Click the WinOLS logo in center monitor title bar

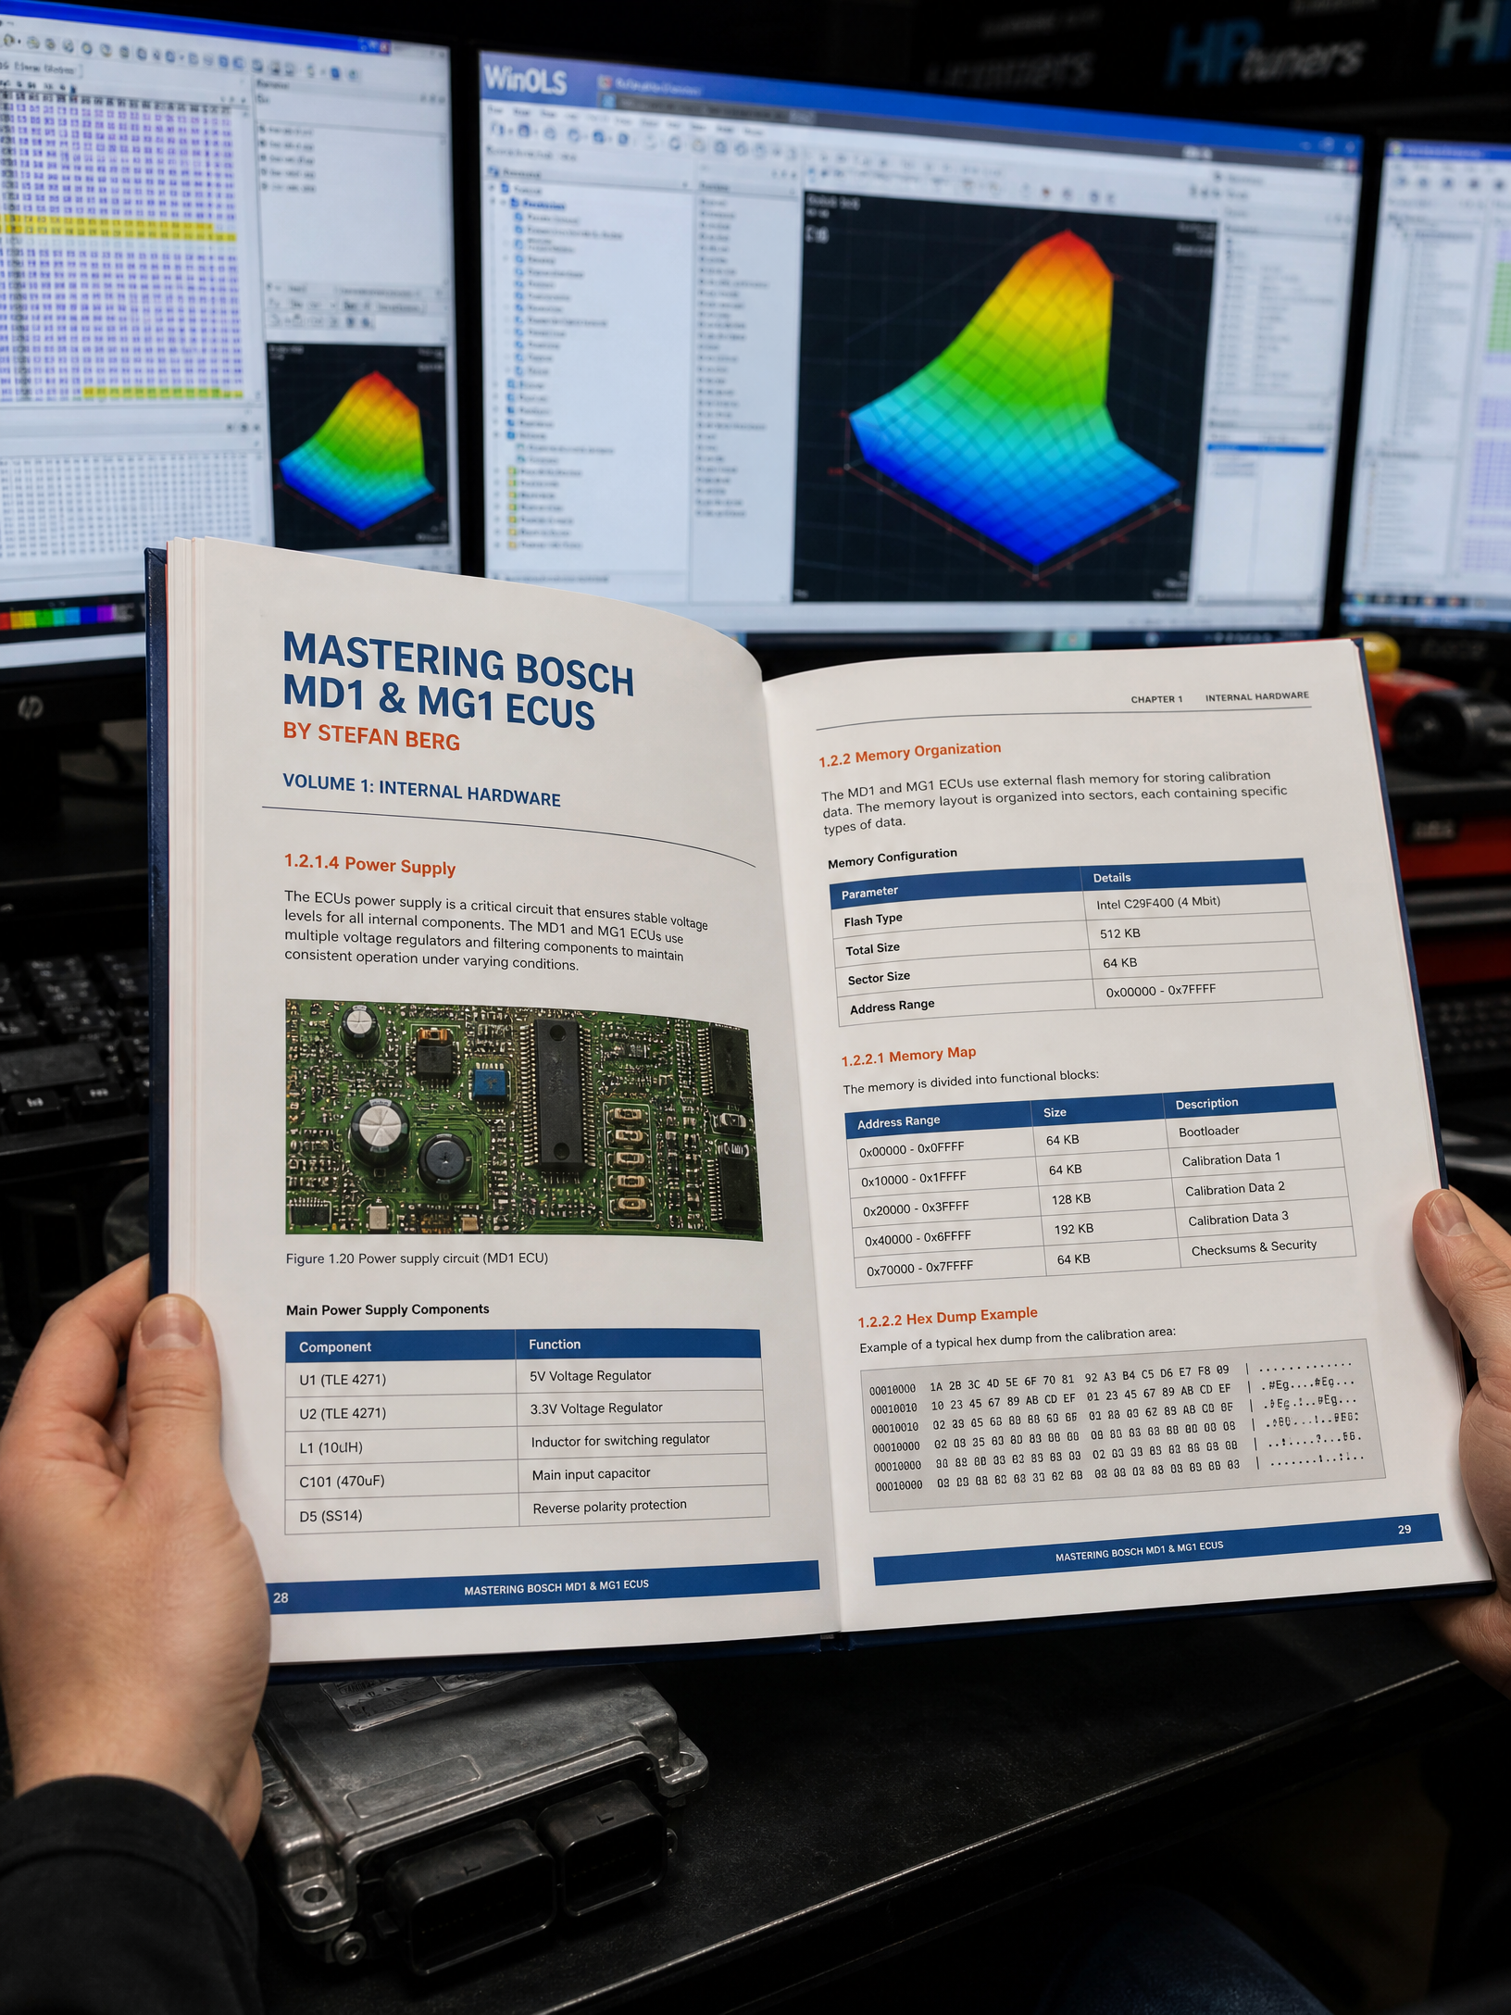point(525,81)
